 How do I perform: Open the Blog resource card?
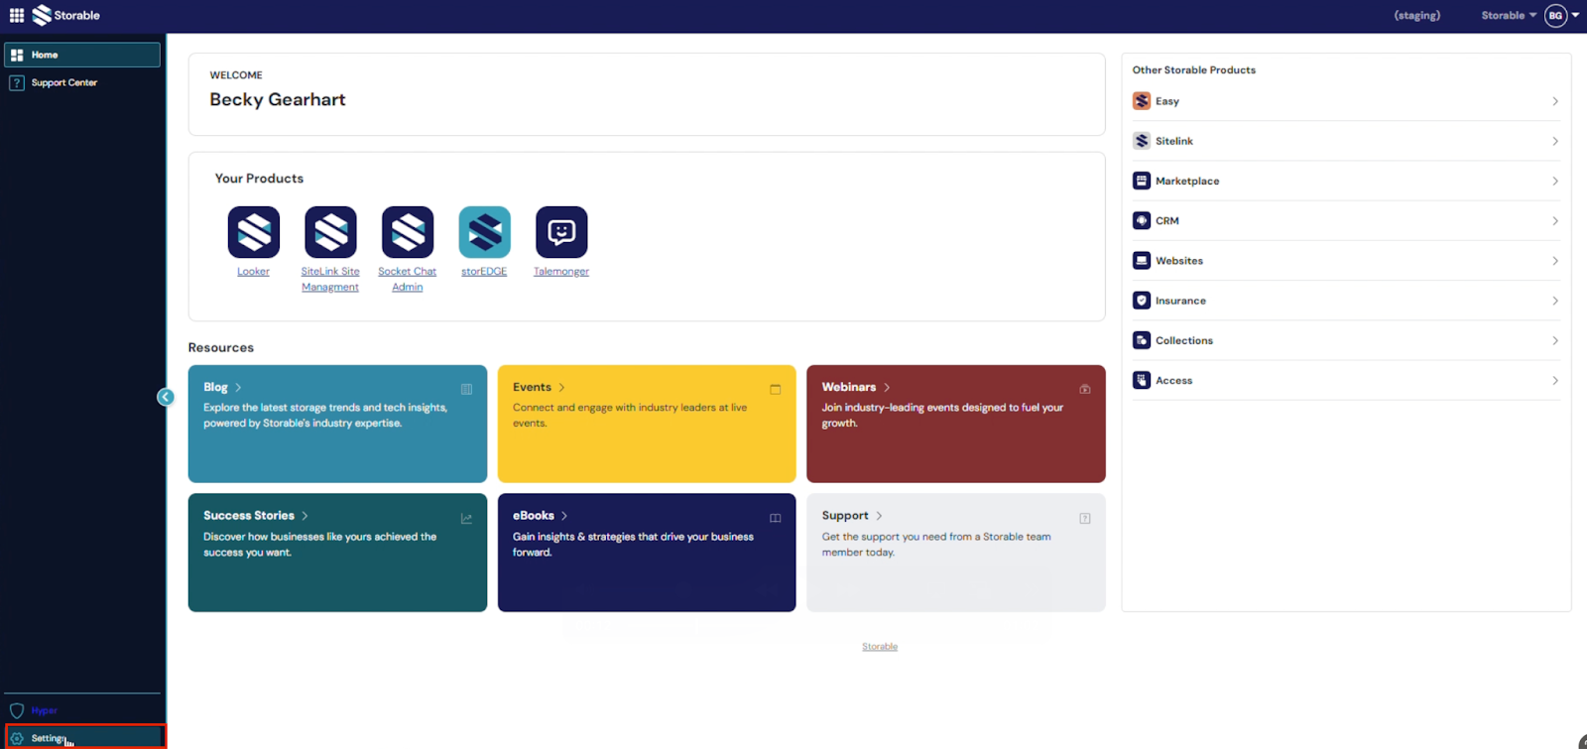[x=337, y=424]
